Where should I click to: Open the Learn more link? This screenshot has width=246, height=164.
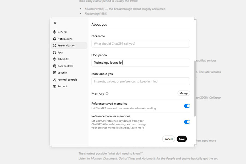pyautogui.click(x=137, y=128)
